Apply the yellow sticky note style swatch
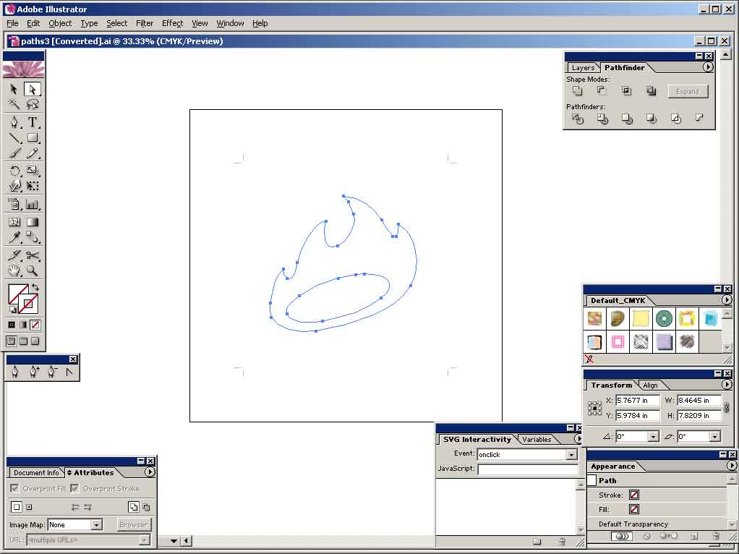This screenshot has height=554, width=739. click(x=641, y=319)
